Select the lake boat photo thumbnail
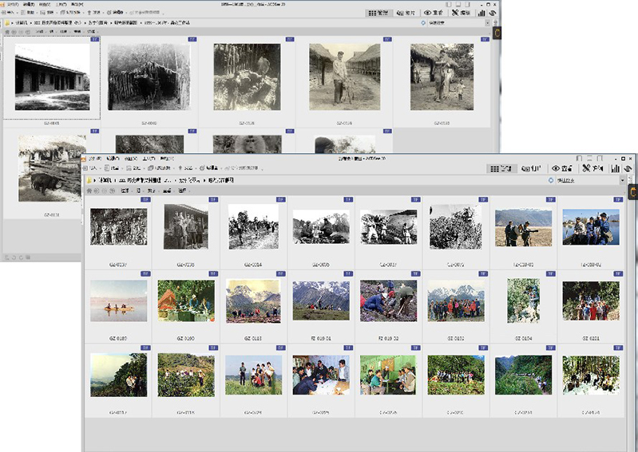The height and width of the screenshot is (452, 638). point(118,301)
